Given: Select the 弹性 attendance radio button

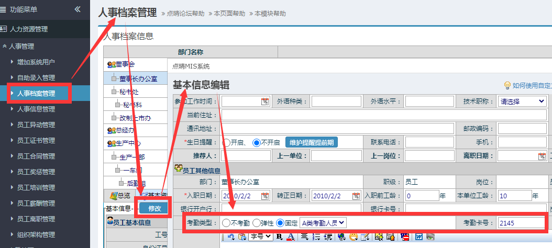Looking at the screenshot, I should (x=256, y=223).
